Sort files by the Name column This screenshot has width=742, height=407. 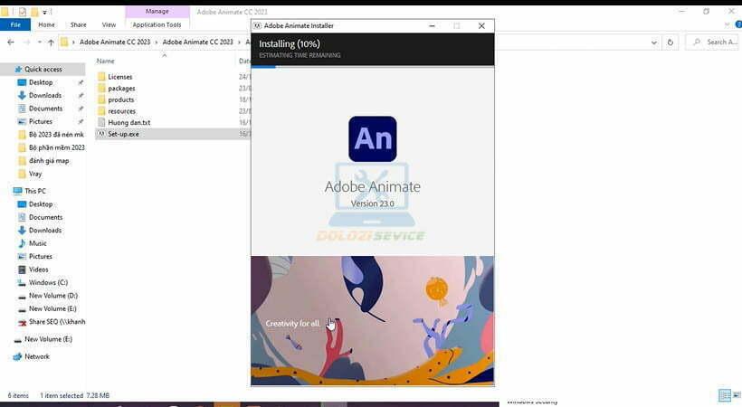coord(106,62)
